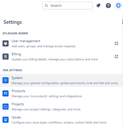Open Billing settings
The width and height of the screenshot is (123, 127).
click(x=61, y=57)
